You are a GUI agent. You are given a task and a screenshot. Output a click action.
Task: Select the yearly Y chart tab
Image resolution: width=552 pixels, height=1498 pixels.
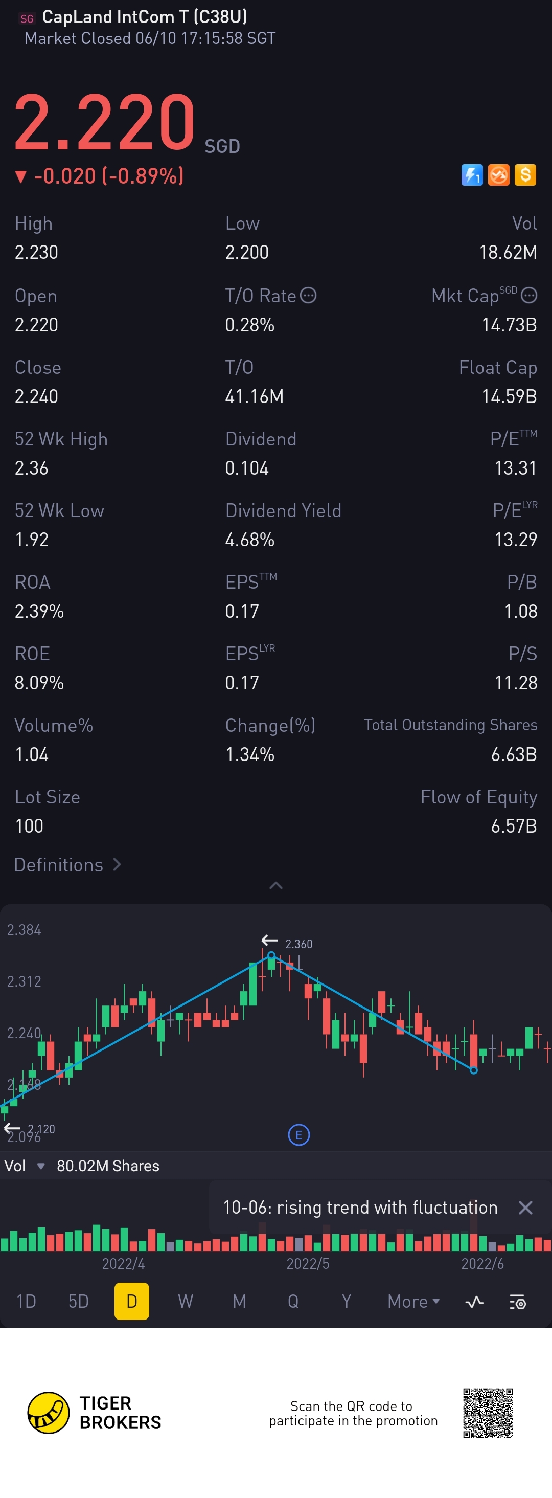pos(347,1302)
